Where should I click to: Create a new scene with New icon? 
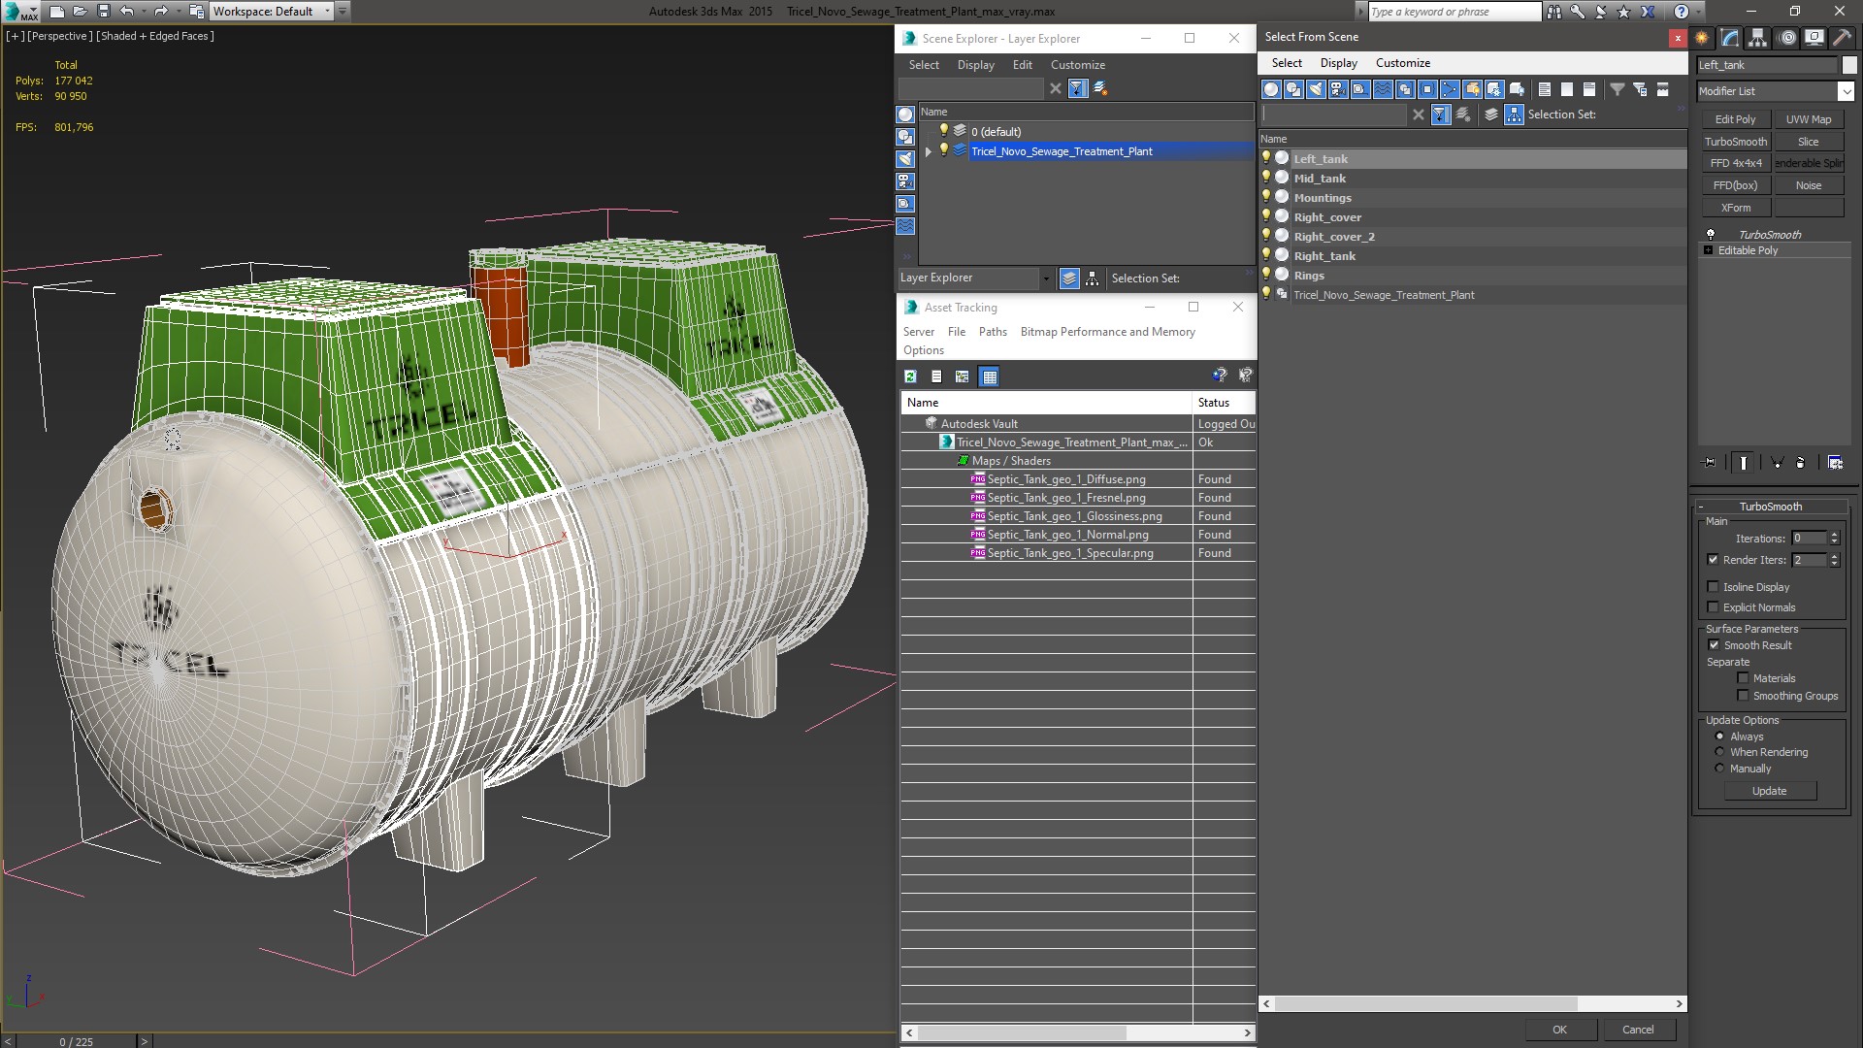[56, 12]
